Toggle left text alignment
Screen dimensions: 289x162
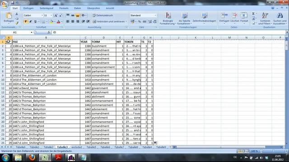(68, 22)
